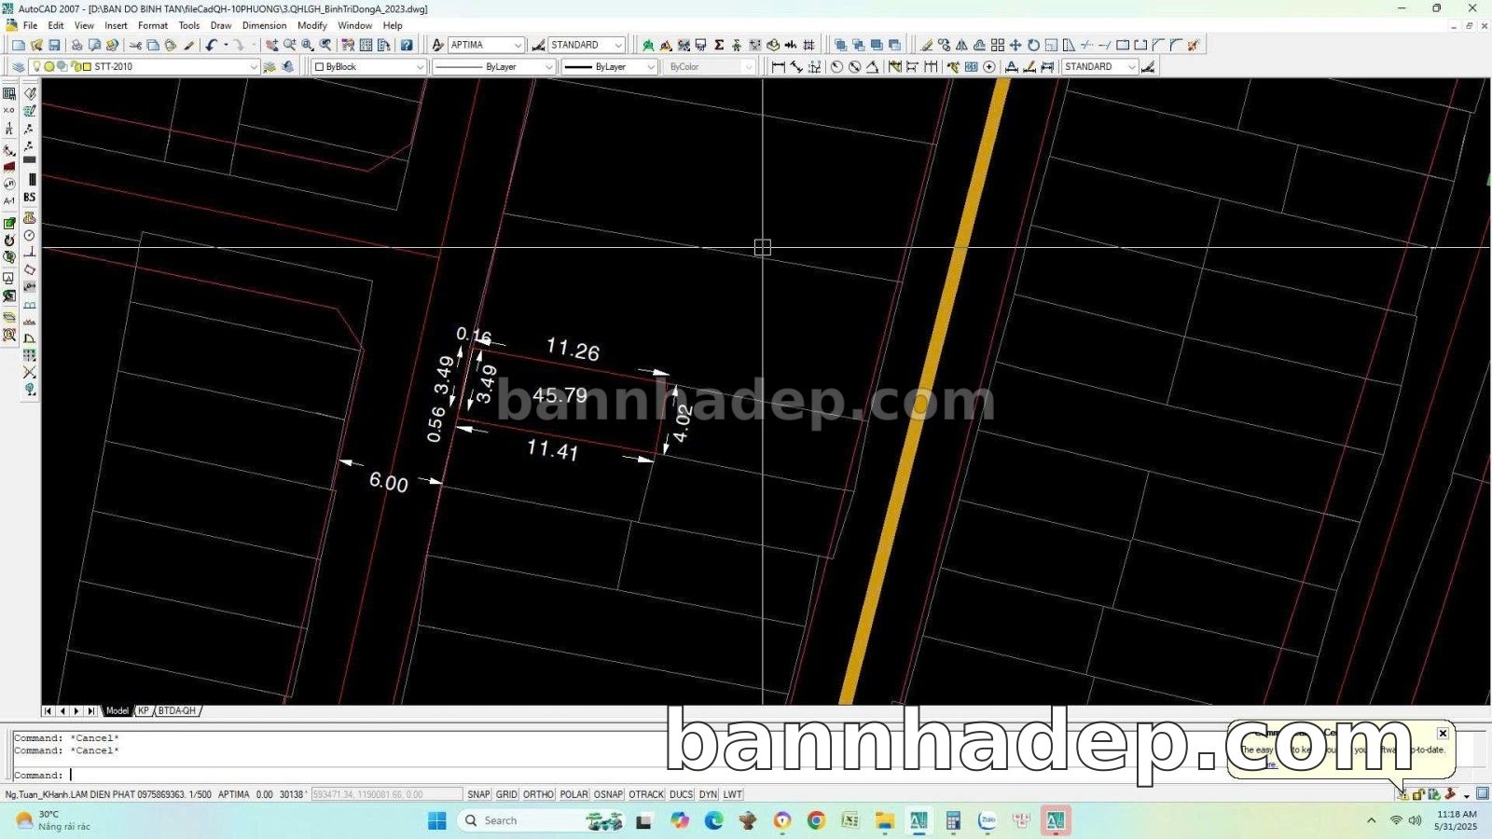The width and height of the screenshot is (1492, 839).
Task: Toggle ORTHO mode in status bar
Action: click(538, 794)
